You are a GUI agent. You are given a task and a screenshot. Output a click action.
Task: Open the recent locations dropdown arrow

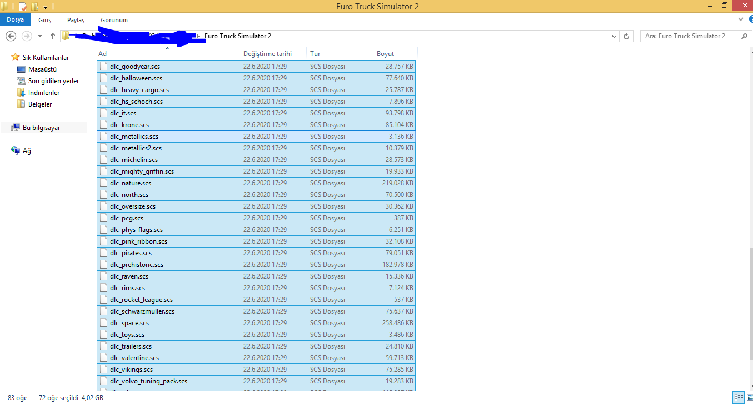click(x=40, y=36)
